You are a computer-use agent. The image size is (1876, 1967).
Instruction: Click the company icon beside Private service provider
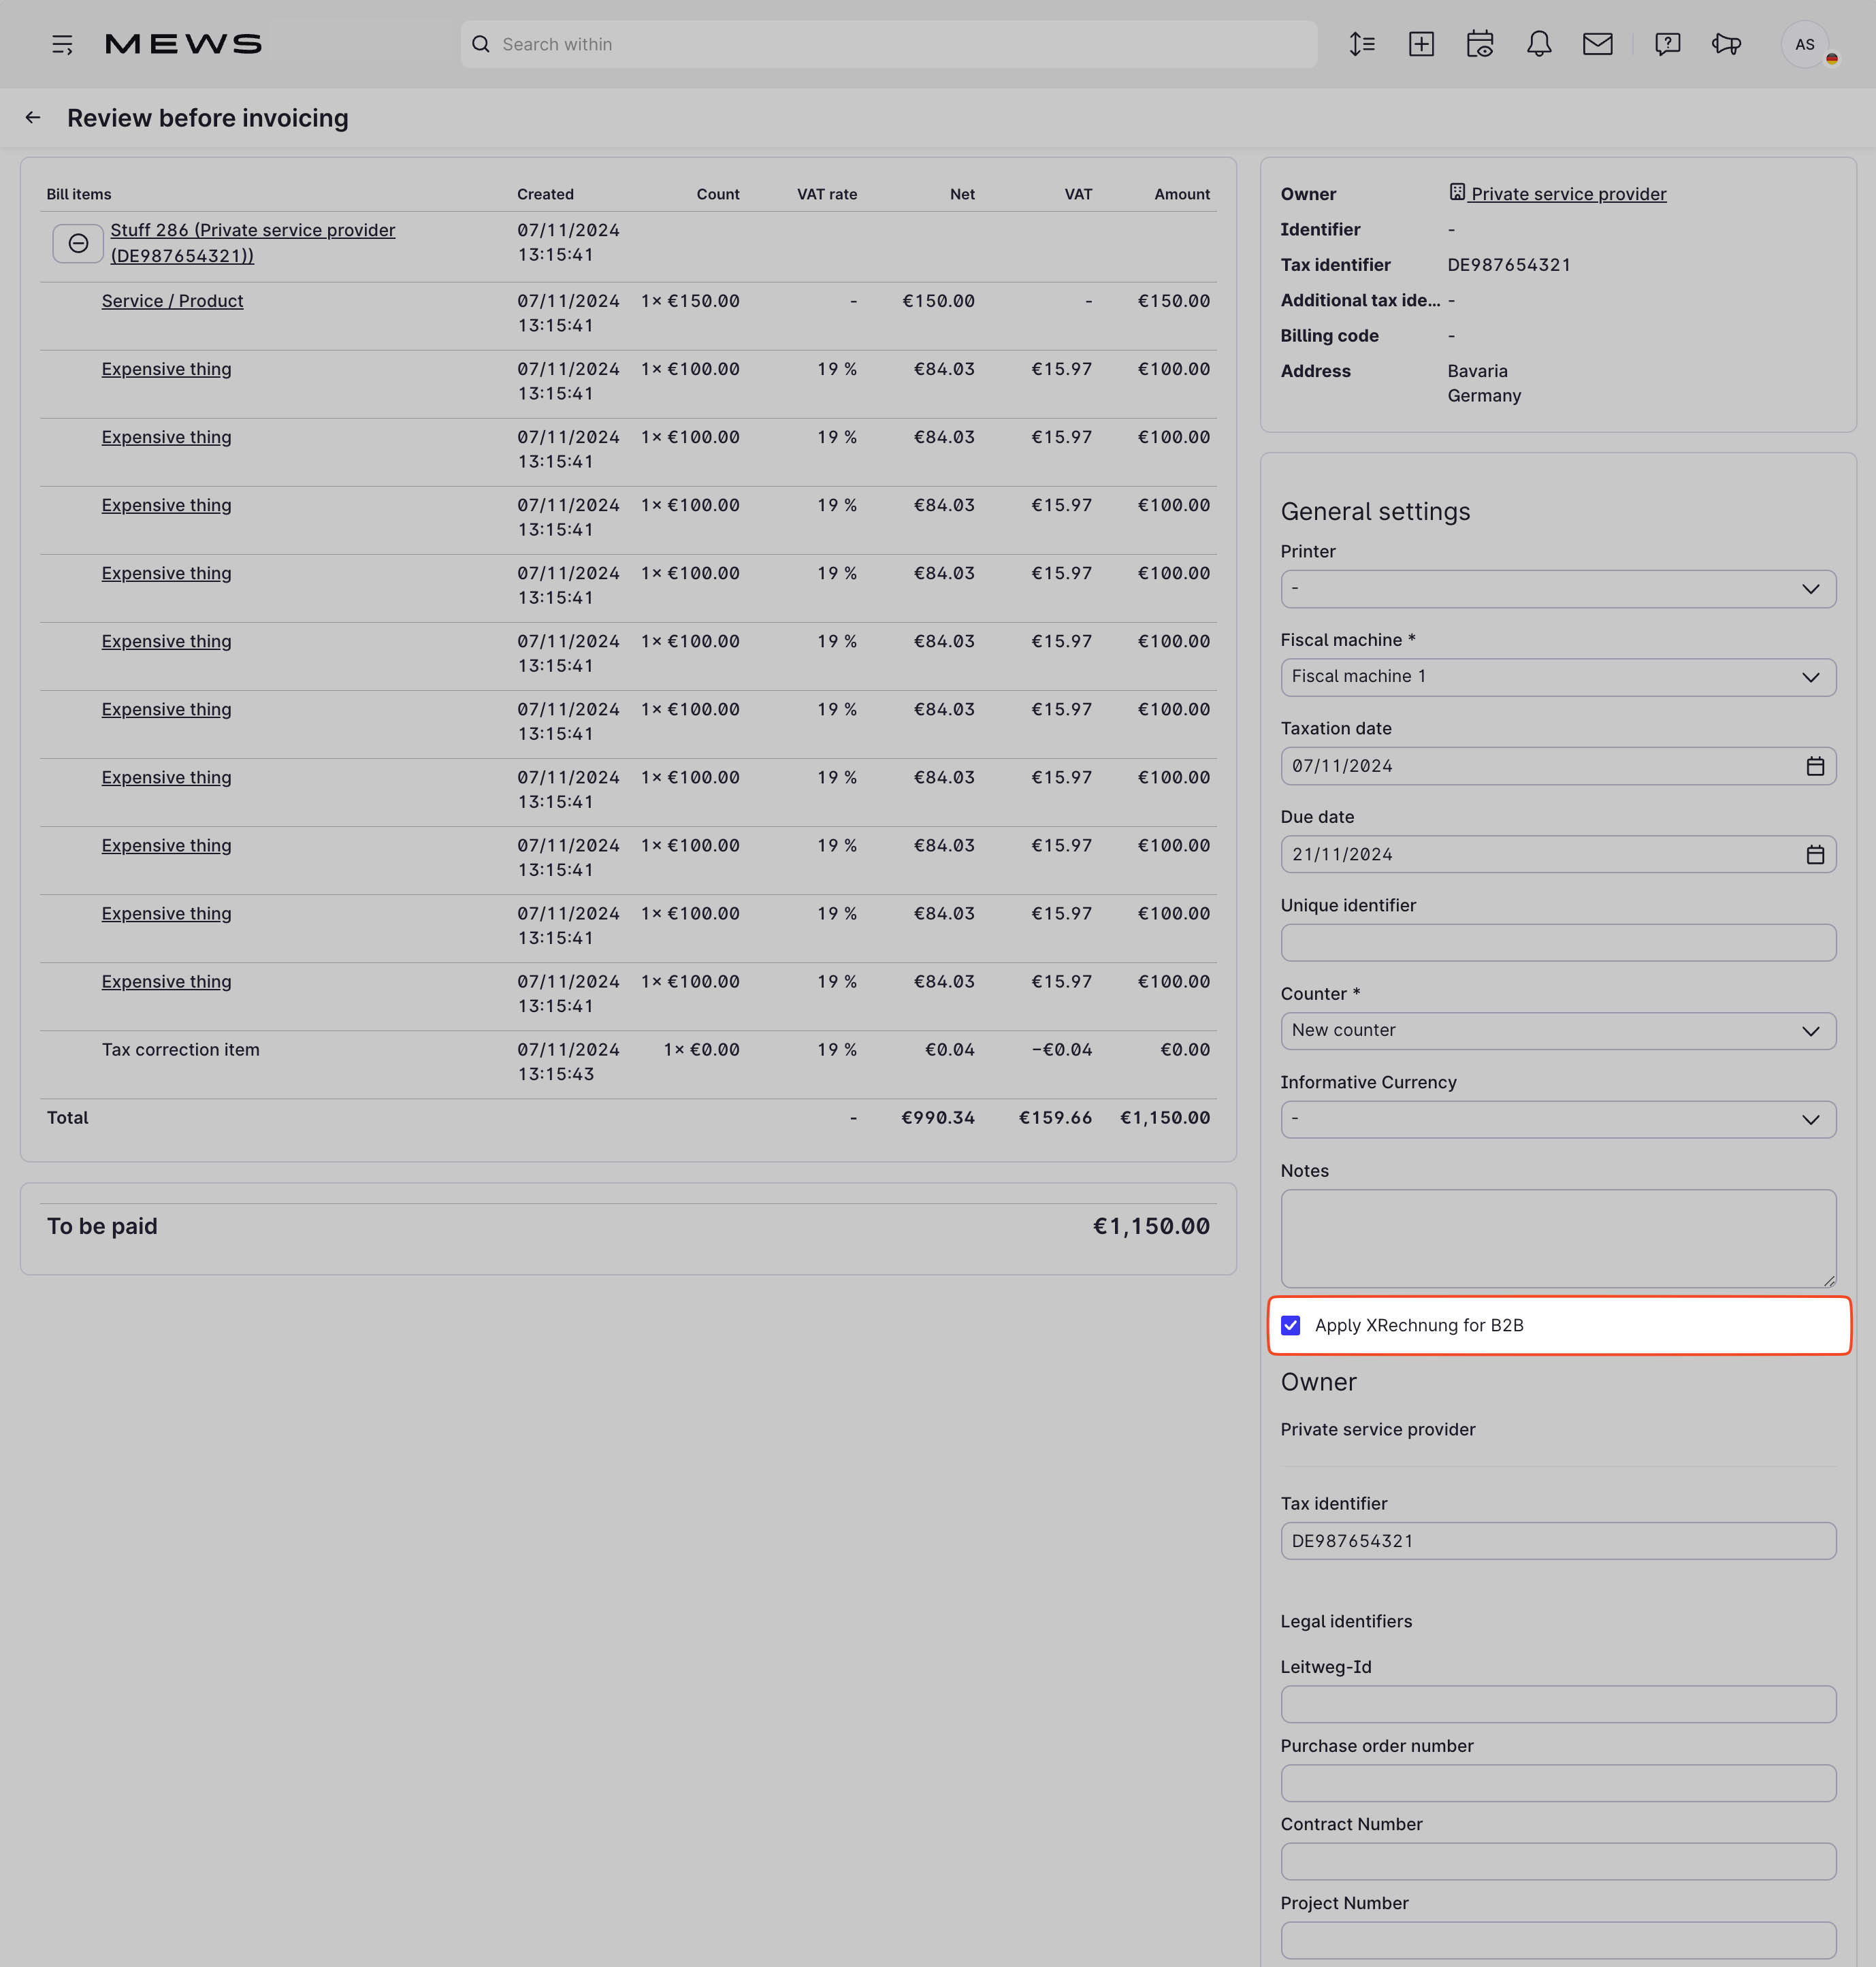pos(1457,192)
